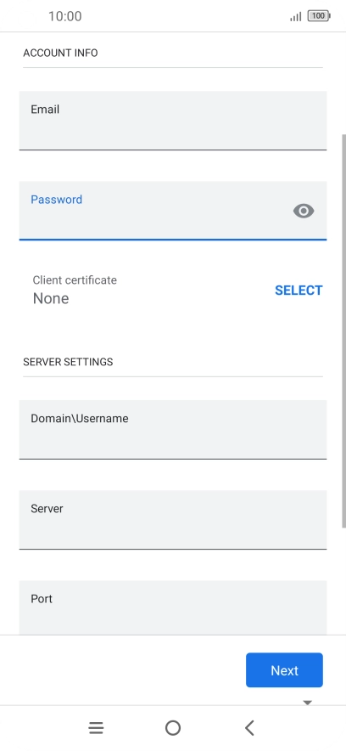Tap the Port input field

(x=173, y=607)
